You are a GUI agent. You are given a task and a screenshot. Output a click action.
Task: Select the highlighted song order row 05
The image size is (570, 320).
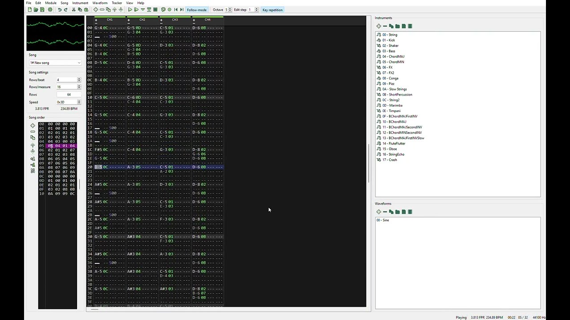point(57,146)
